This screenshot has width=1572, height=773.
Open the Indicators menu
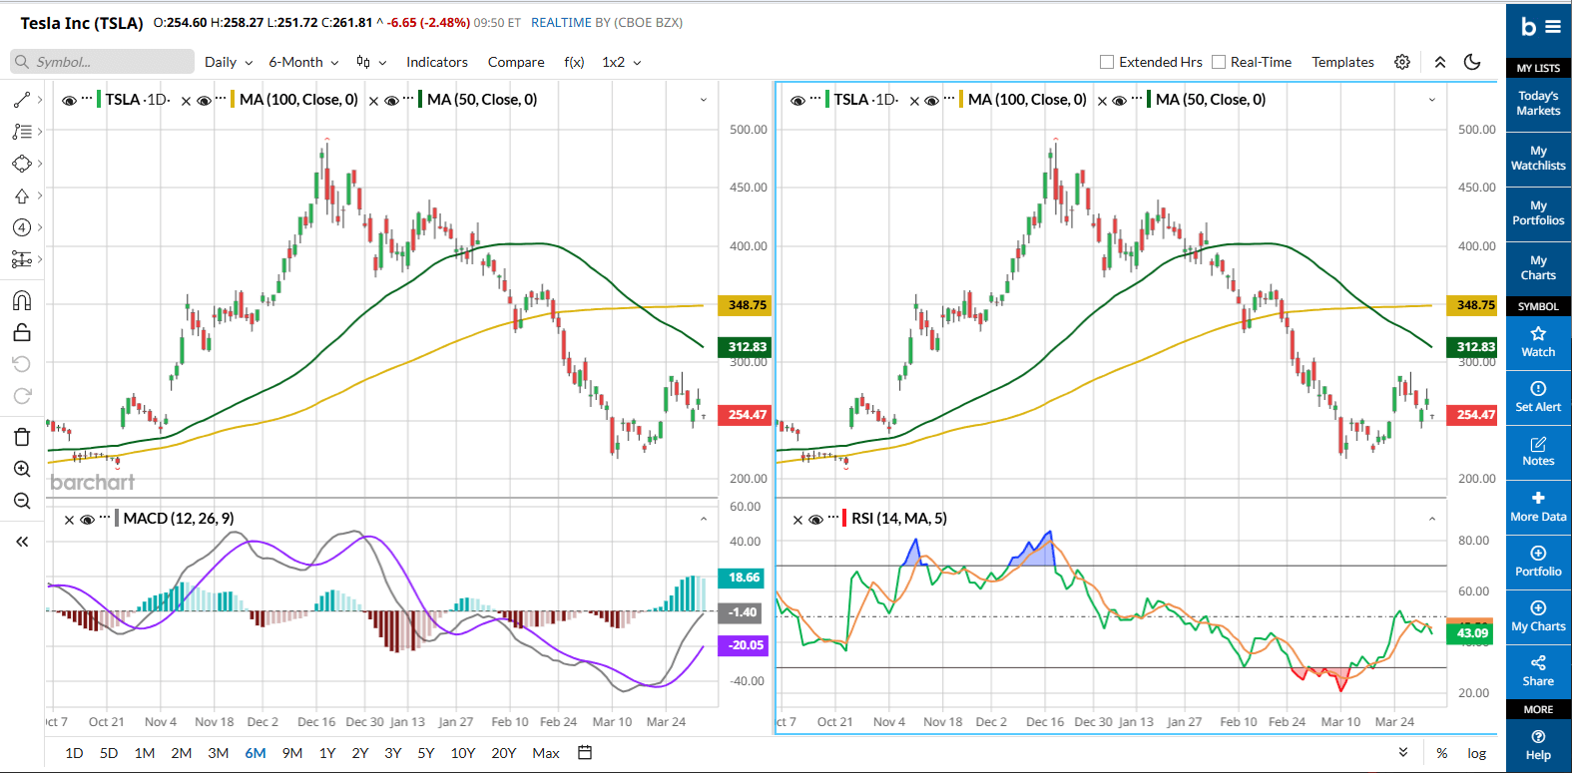pyautogui.click(x=436, y=62)
